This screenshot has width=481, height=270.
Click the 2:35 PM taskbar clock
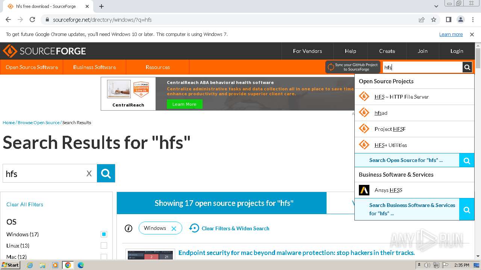click(x=461, y=265)
